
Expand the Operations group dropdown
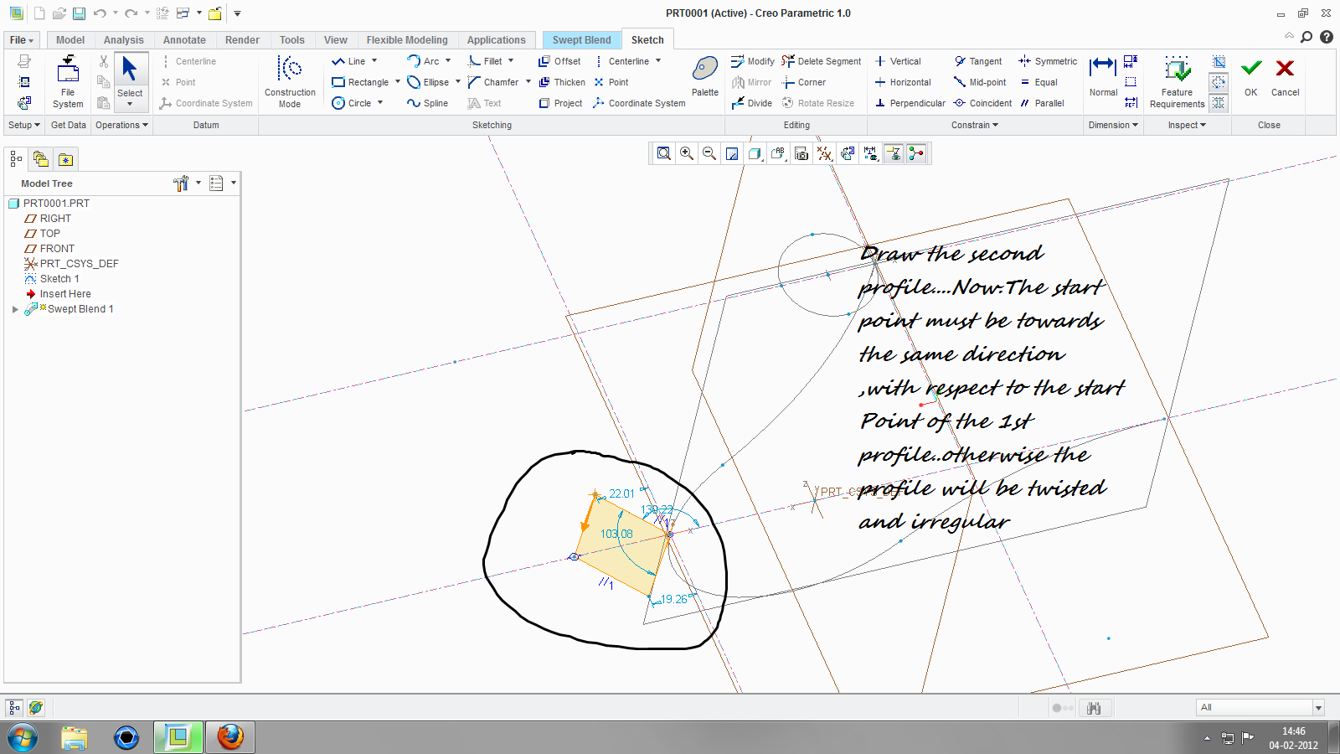(121, 125)
